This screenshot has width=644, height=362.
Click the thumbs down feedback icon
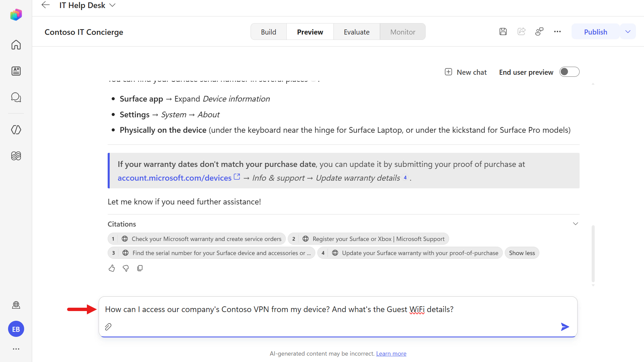126,268
